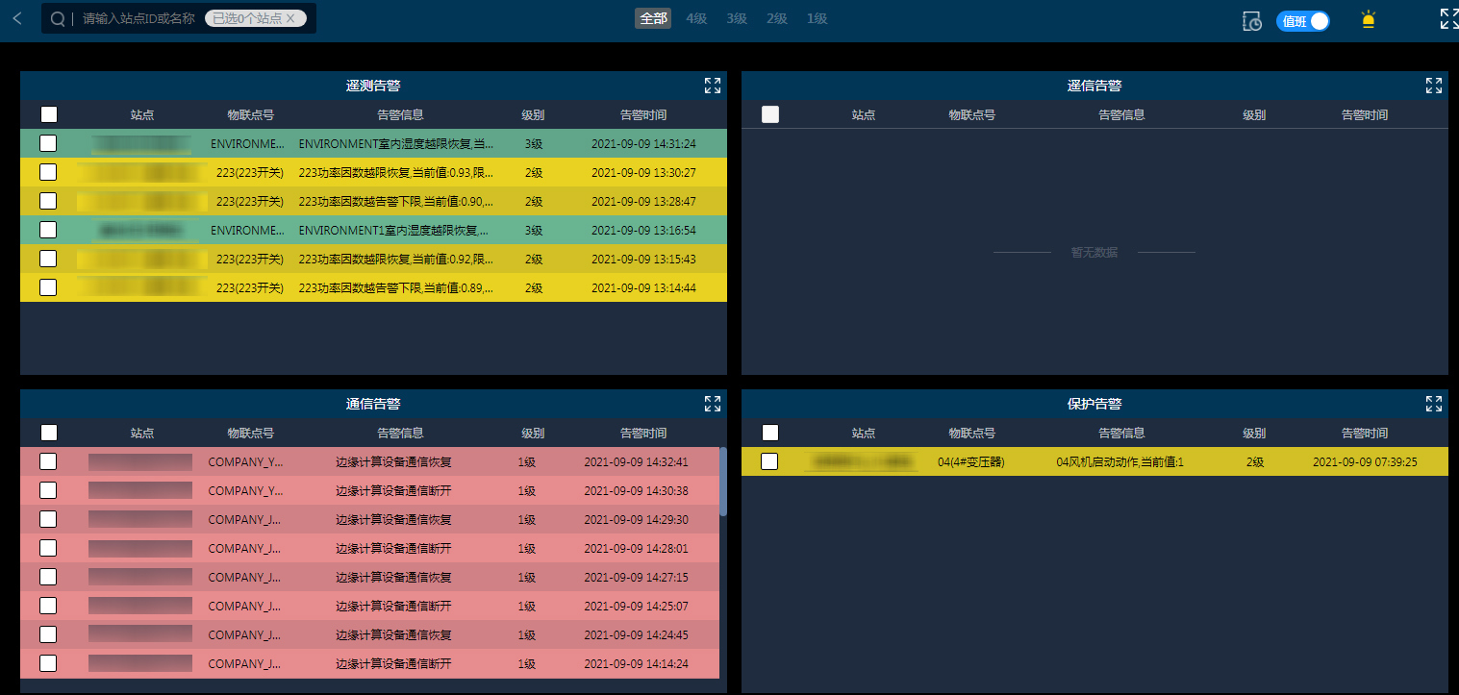
Task: Click the station ID search input field
Action: 138,18
